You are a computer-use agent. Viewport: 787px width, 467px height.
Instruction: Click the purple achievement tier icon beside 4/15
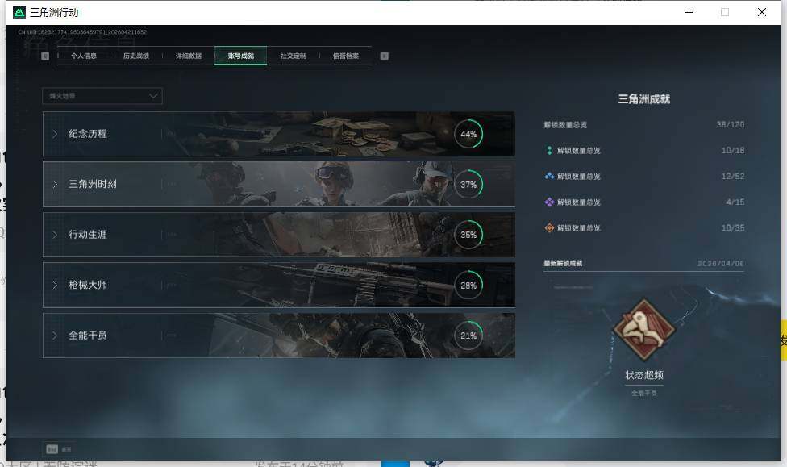[549, 202]
